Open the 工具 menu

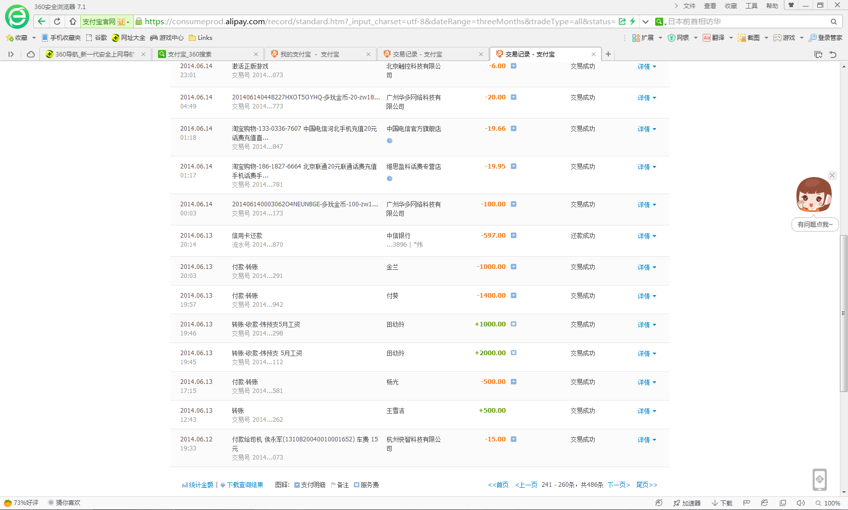click(x=751, y=6)
